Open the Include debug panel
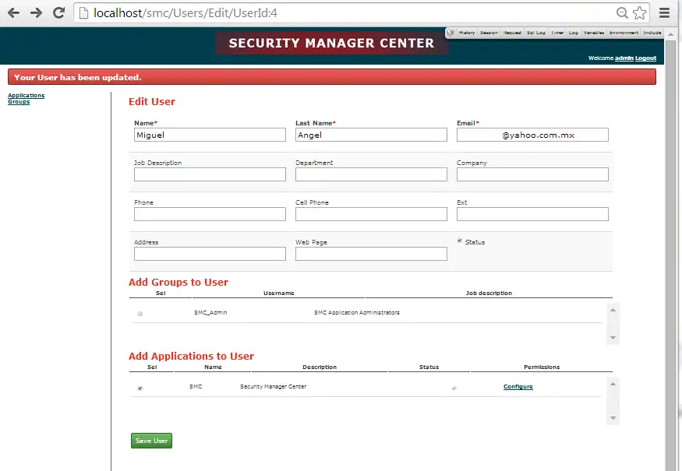This screenshot has height=471, width=682. click(652, 33)
